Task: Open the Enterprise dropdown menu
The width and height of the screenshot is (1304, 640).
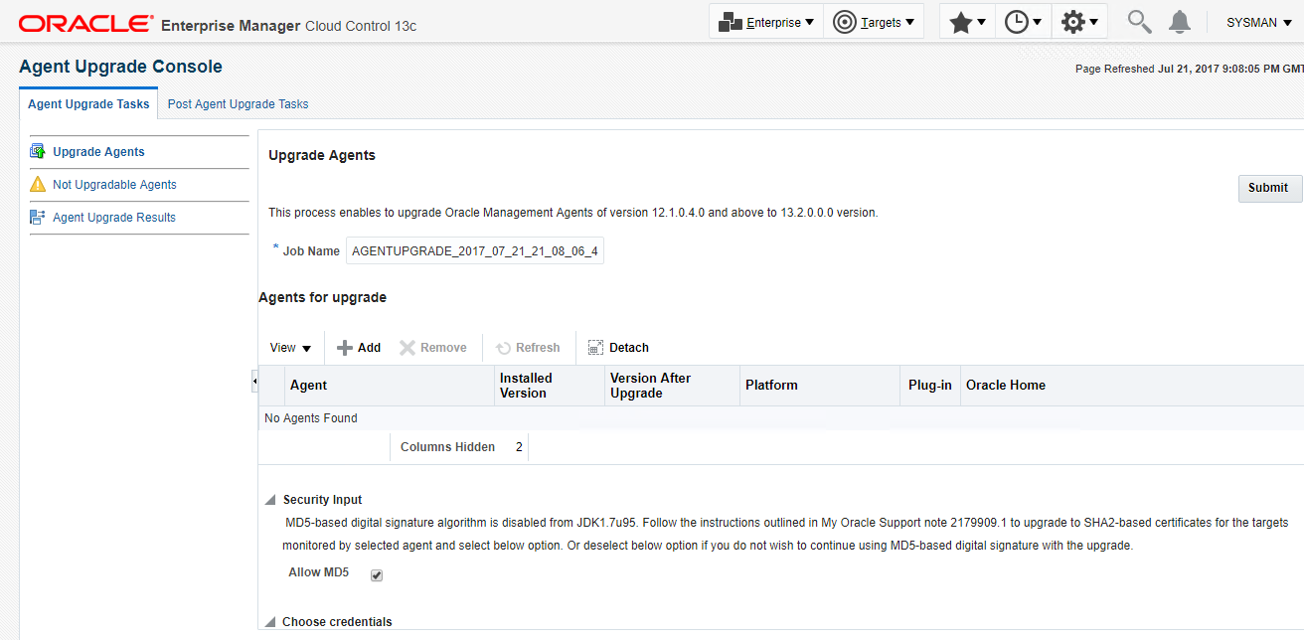Action: [x=766, y=20]
